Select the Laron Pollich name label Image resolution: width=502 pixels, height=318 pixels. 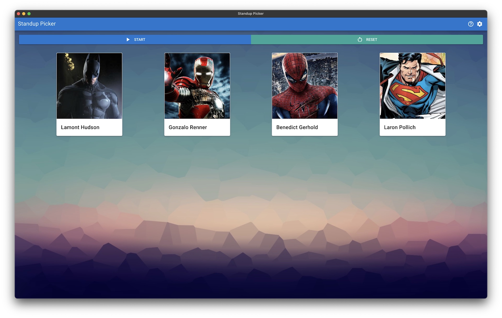(x=400, y=127)
